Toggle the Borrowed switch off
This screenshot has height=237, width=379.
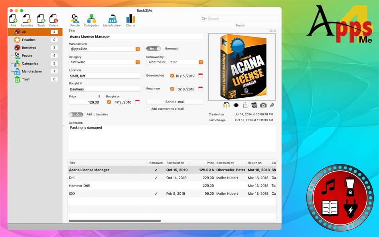[153, 48]
